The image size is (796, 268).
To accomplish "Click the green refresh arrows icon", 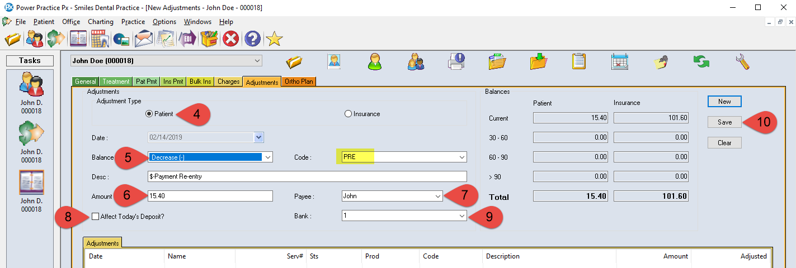I will coord(701,61).
